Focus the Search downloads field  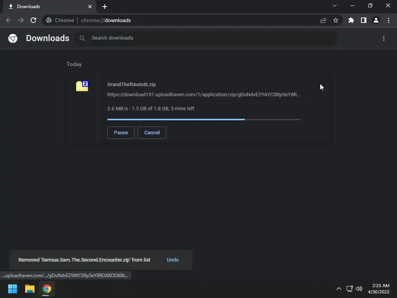206,38
